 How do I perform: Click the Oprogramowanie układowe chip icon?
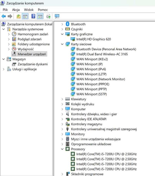pyautogui.click(x=67, y=144)
